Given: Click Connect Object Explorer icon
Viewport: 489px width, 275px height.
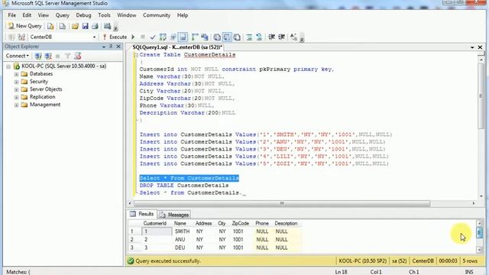Looking at the screenshot, I should click(38, 56).
